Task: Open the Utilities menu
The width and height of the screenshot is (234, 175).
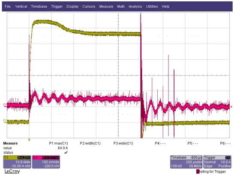Action: point(152,6)
